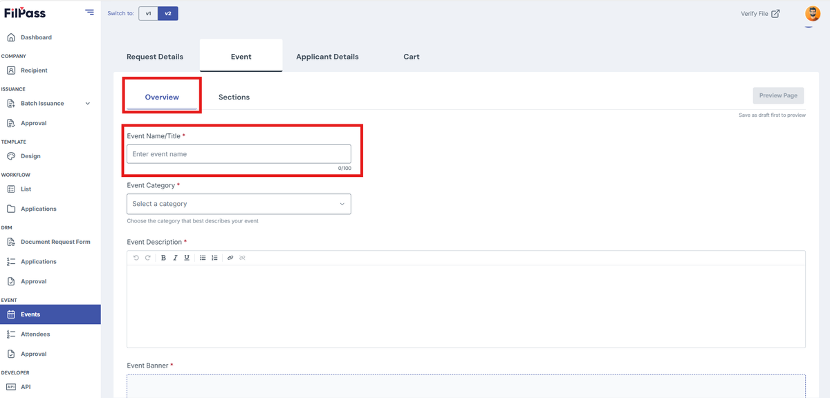The image size is (830, 398).
Task: Select the Event tab
Action: [x=241, y=57]
